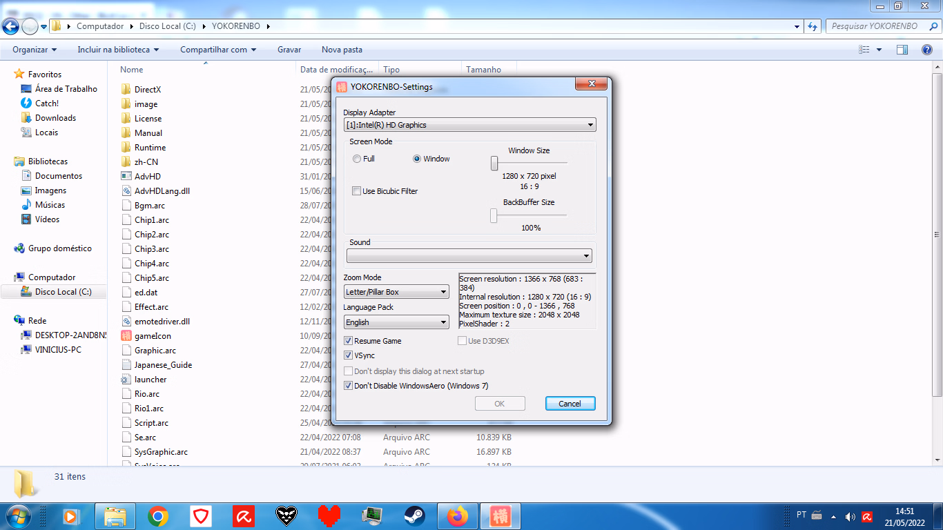Expand the Zoom Mode dropdown
943x530 pixels.
click(396, 292)
